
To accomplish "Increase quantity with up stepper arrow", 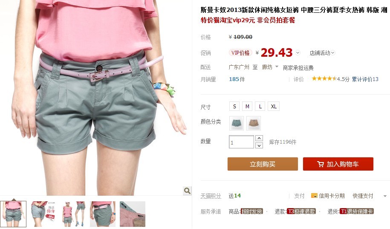I will [x=259, y=138].
